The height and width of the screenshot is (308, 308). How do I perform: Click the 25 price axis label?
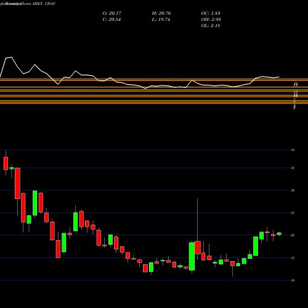coord(293,213)
